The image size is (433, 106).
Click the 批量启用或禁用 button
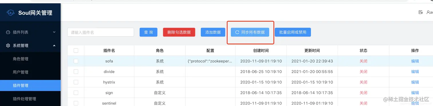coord(293,32)
